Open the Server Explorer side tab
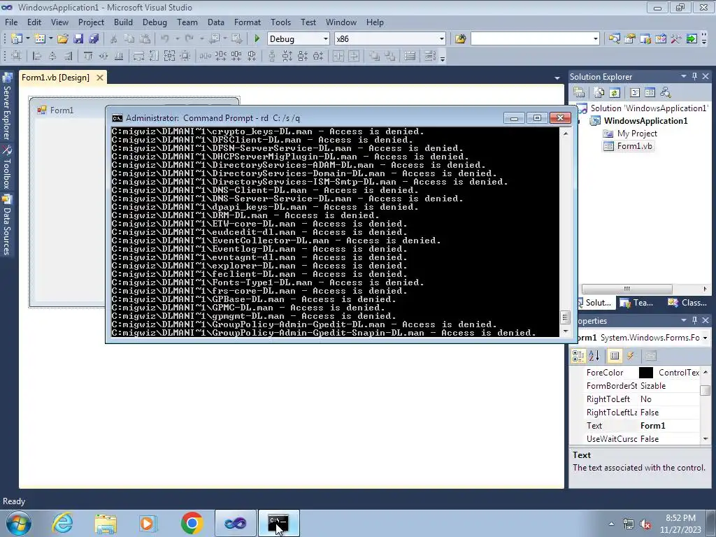The height and width of the screenshot is (537, 716). pyautogui.click(x=7, y=107)
